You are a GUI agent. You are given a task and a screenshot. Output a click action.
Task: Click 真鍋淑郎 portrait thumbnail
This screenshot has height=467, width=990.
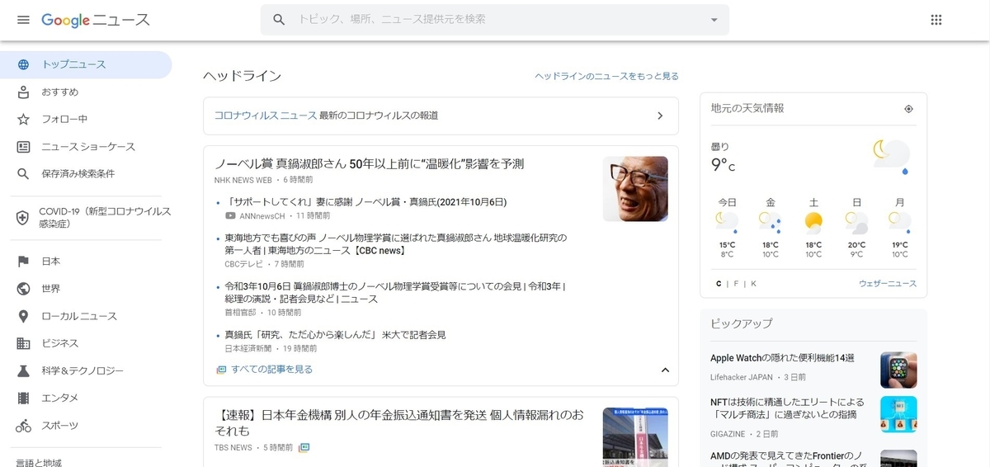point(635,189)
